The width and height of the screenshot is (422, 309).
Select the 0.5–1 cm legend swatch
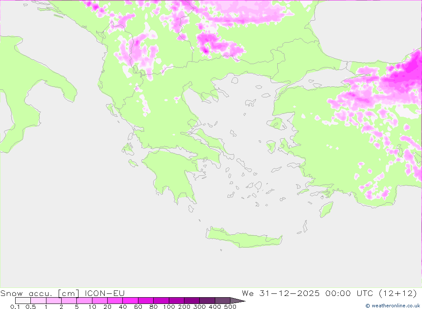(x=38, y=301)
